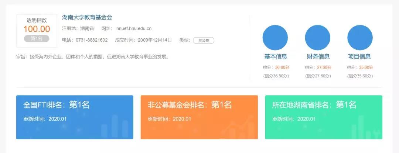Click the 非公募 type tag
The width and height of the screenshot is (399, 153).
(204, 40)
